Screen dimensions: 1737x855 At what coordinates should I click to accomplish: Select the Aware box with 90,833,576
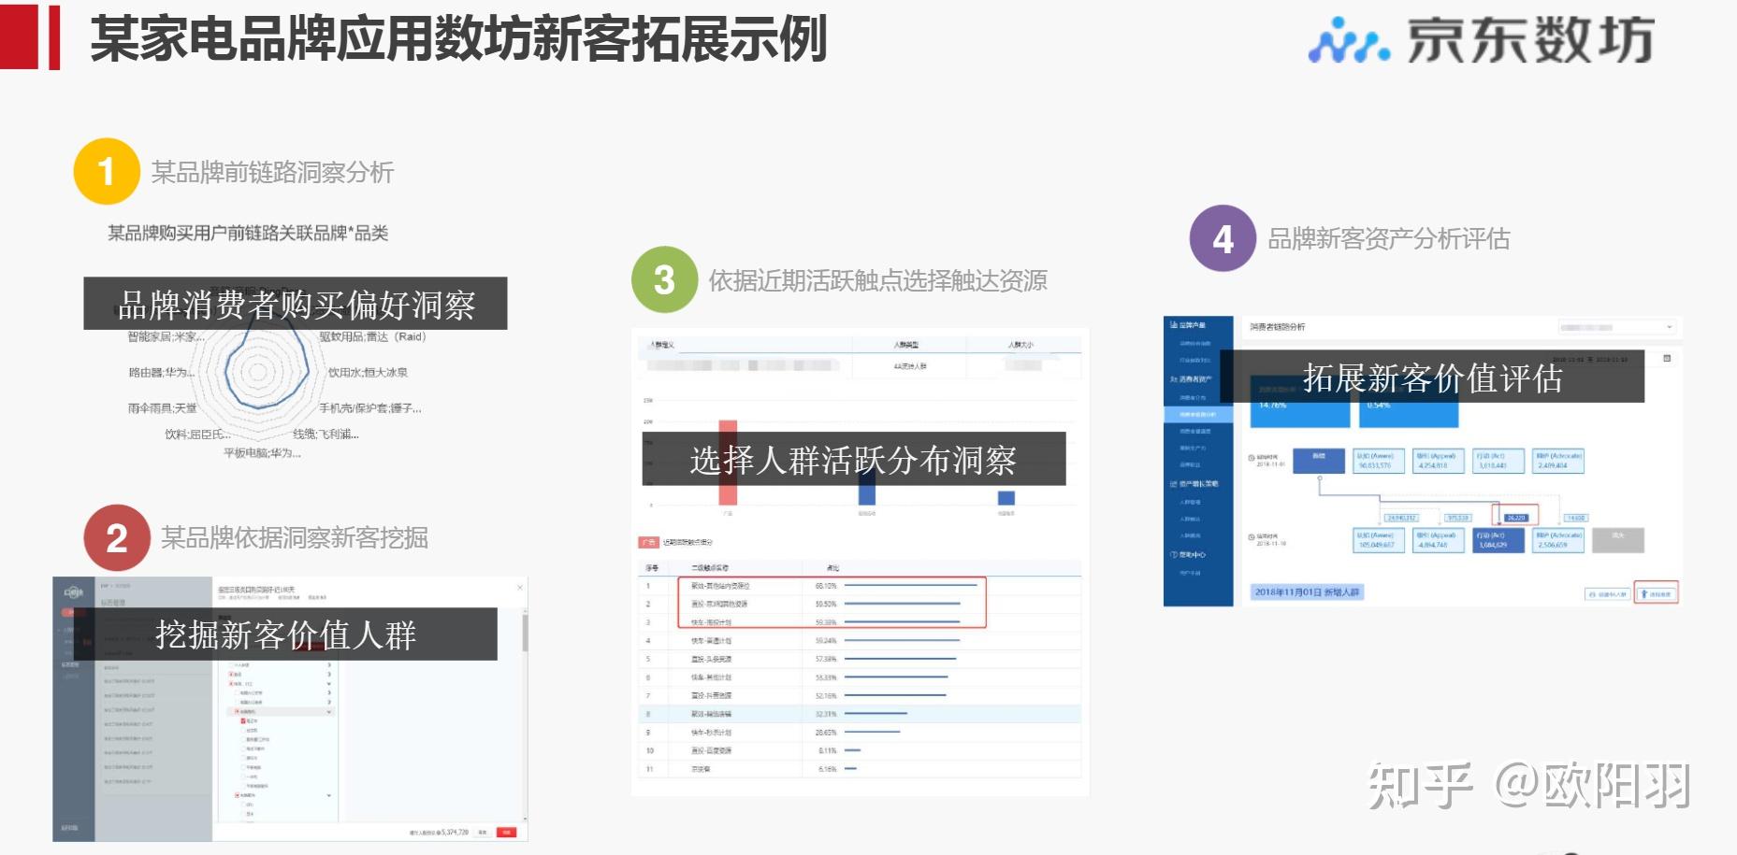click(x=1378, y=461)
